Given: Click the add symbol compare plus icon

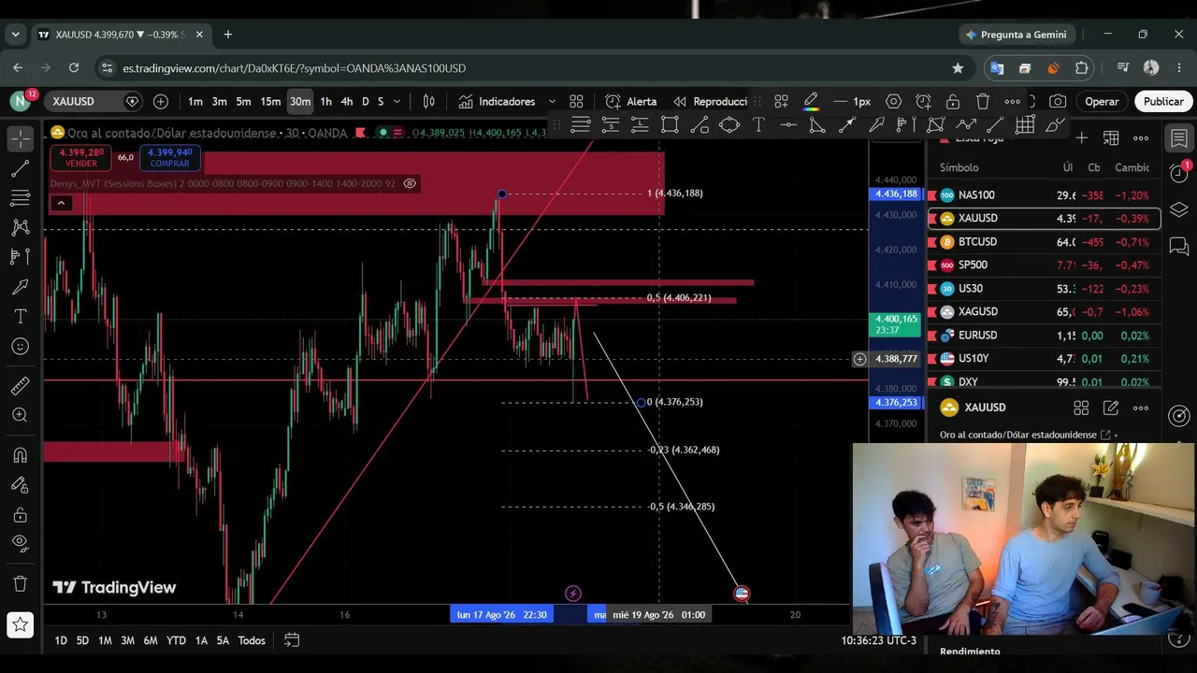Looking at the screenshot, I should (x=161, y=101).
